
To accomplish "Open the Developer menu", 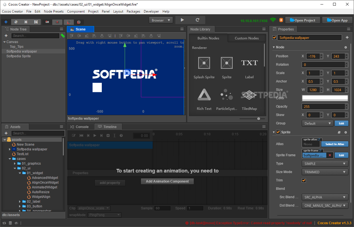I will tap(151, 11).
